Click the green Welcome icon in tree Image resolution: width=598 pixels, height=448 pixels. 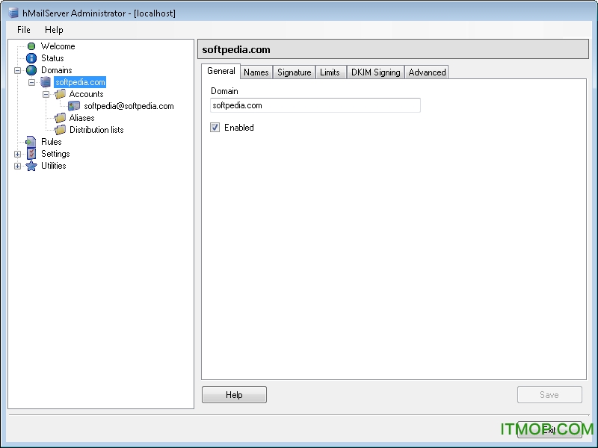point(31,46)
